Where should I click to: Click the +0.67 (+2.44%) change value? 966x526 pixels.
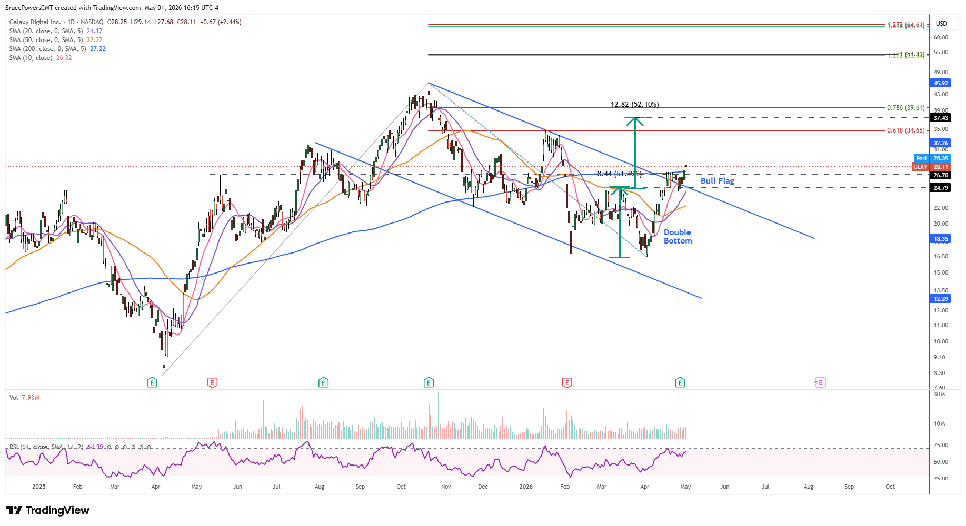pyautogui.click(x=221, y=22)
